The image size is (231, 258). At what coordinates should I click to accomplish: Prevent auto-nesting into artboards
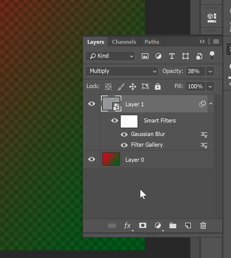(145, 86)
